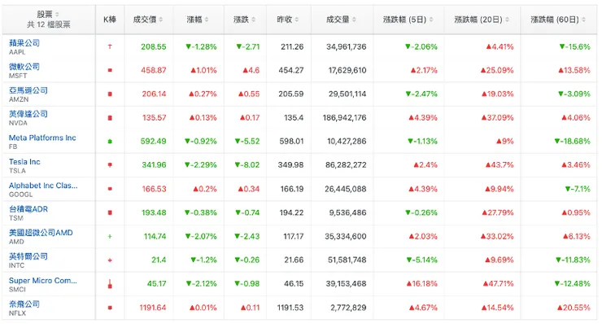Click the AMD green cross candlestick icon
This screenshot has width=602, height=324.
click(x=110, y=236)
